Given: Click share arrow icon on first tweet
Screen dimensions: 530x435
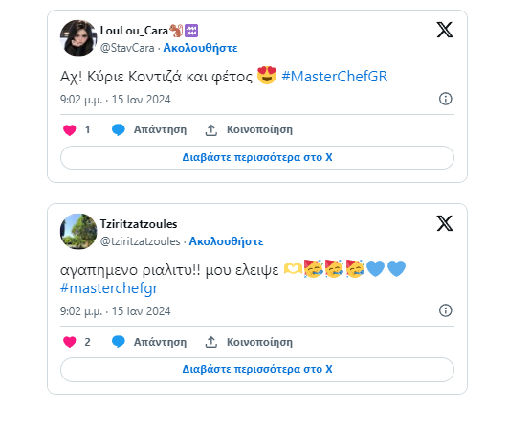Looking at the screenshot, I should (x=211, y=130).
